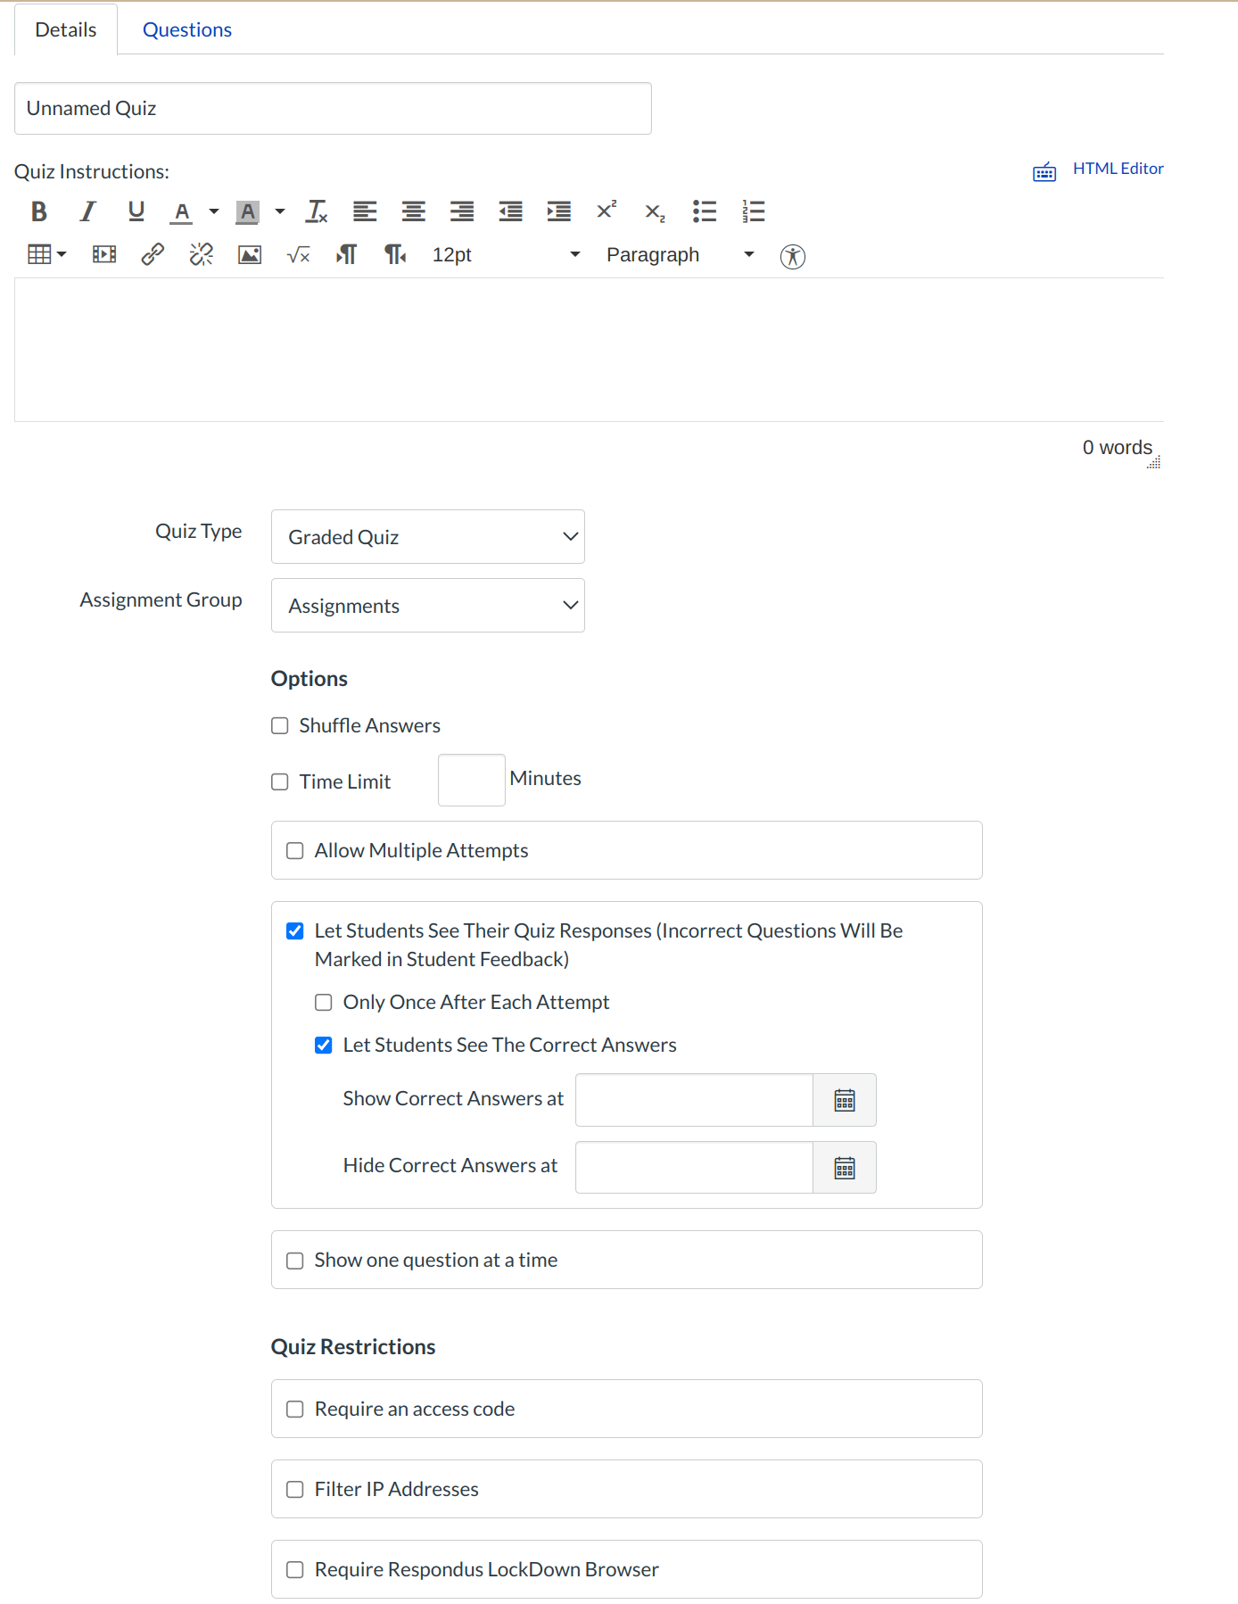
Task: Open the insert math equation tool
Action: pos(298,255)
